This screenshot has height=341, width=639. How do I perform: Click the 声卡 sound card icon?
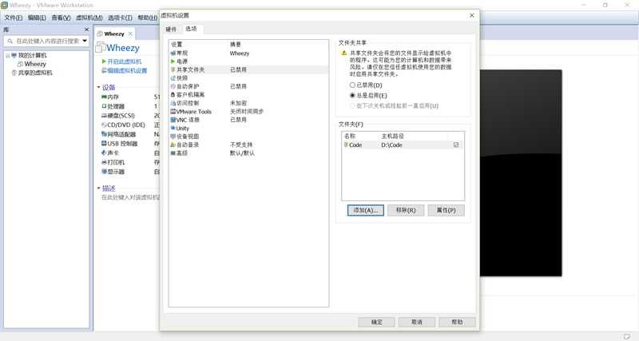tap(104, 153)
